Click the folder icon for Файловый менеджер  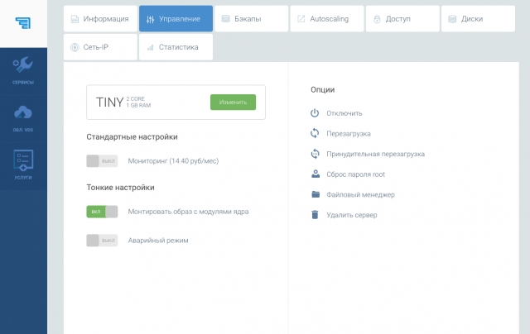(316, 194)
